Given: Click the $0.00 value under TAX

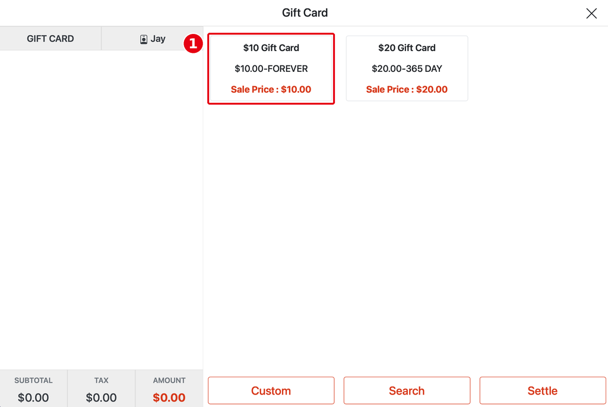Looking at the screenshot, I should (x=101, y=397).
